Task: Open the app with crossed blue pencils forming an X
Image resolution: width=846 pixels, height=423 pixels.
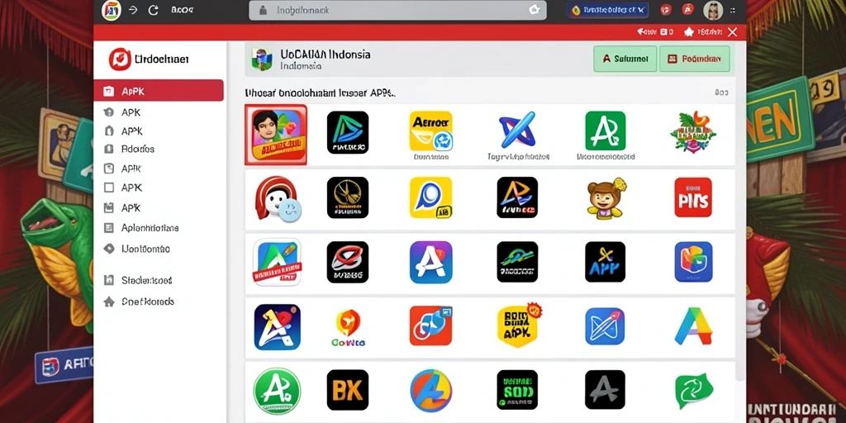Action: pos(517,130)
